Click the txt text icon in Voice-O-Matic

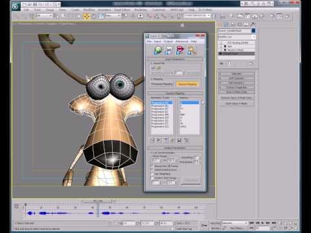pyautogui.click(x=168, y=50)
